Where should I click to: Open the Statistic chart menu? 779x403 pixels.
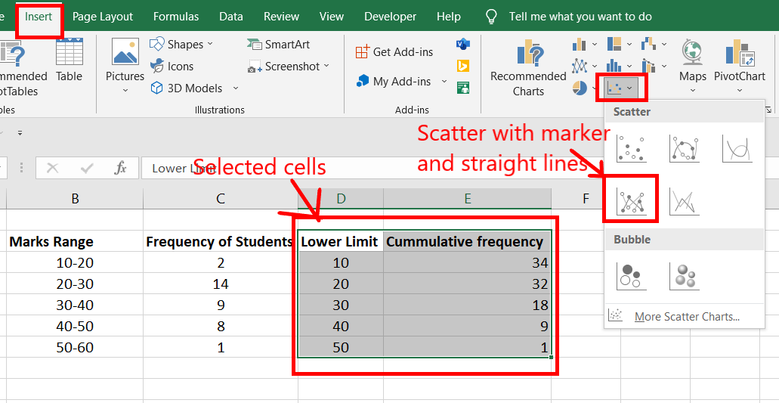[620, 66]
